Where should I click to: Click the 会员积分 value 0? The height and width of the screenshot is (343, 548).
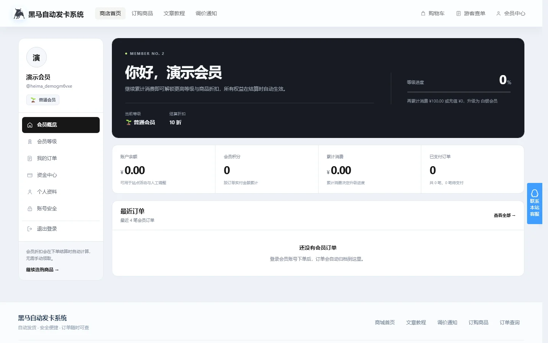point(227,170)
